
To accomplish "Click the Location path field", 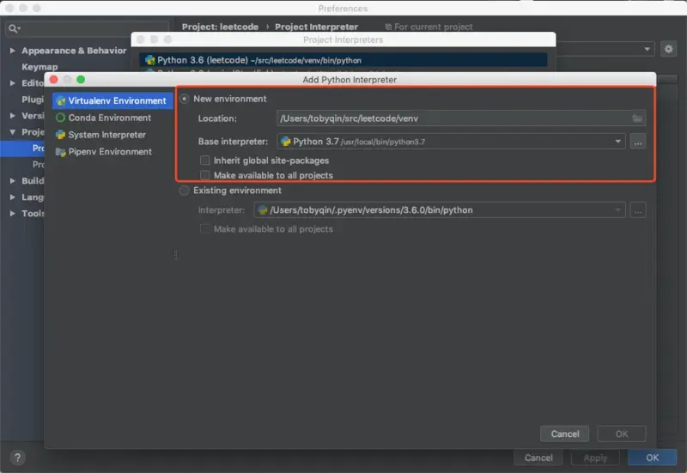I will (x=461, y=118).
